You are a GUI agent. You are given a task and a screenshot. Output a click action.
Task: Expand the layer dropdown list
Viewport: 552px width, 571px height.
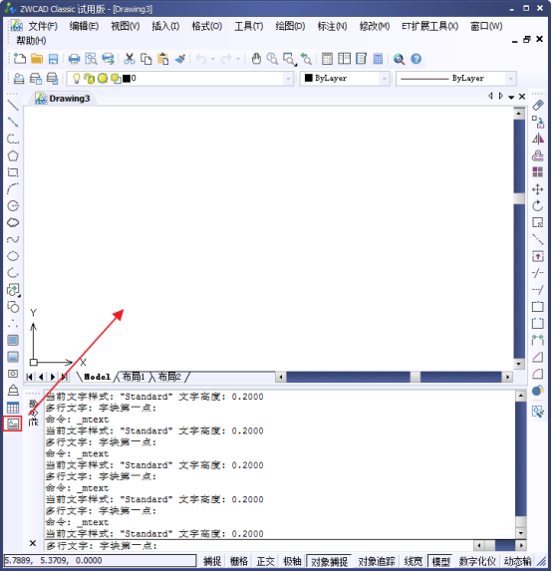click(288, 79)
